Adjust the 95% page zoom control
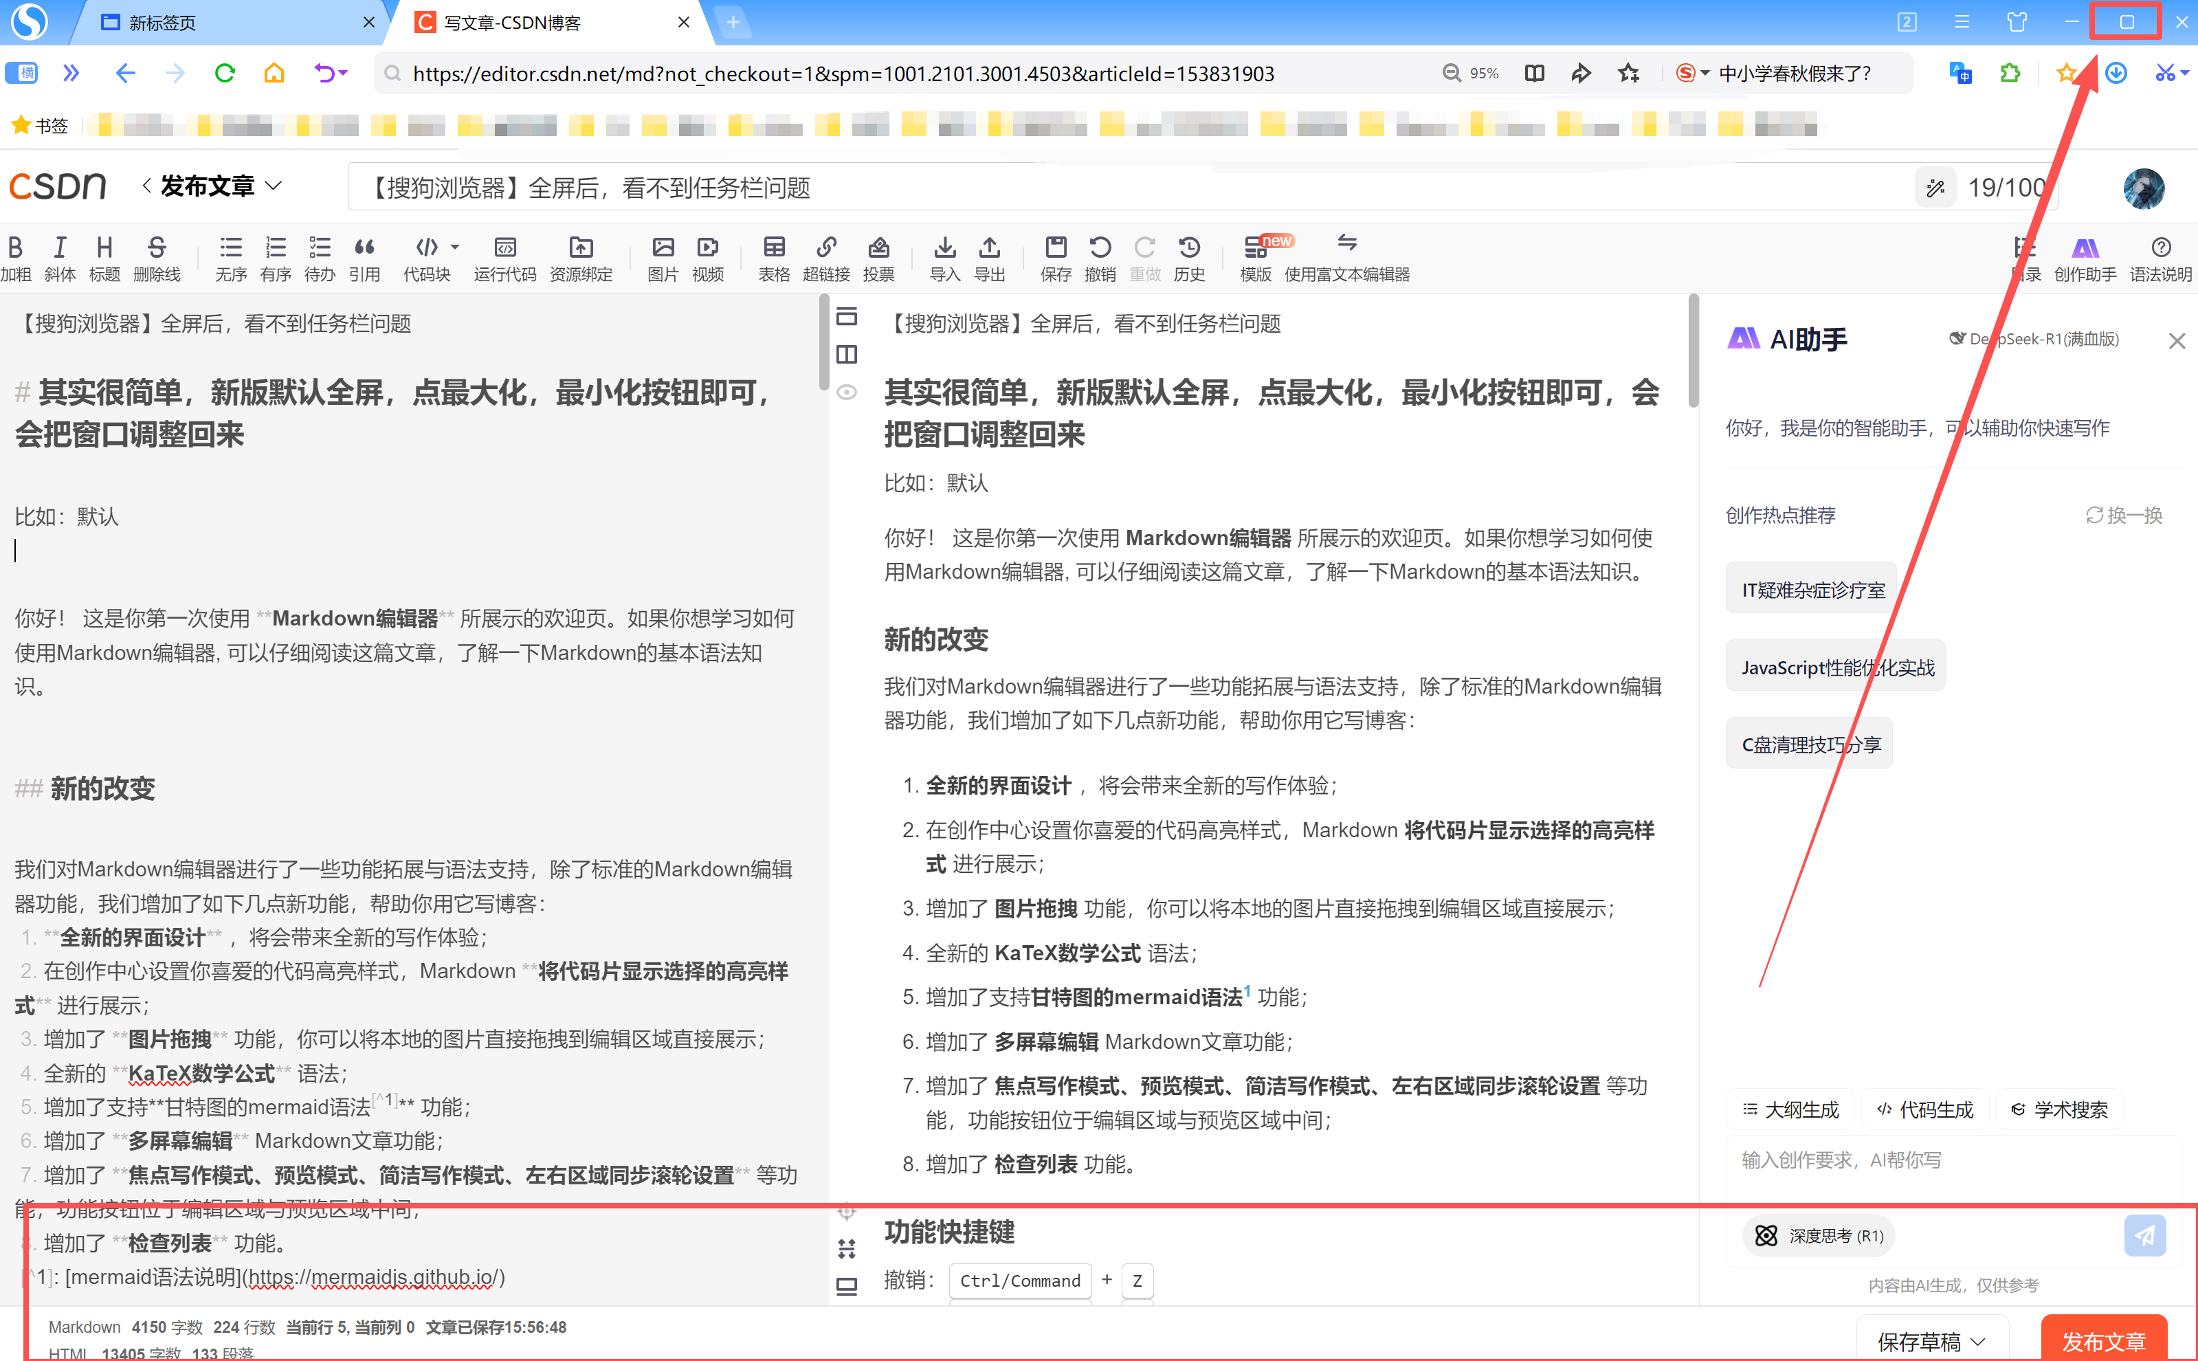The width and height of the screenshot is (2198, 1361). click(x=1470, y=73)
